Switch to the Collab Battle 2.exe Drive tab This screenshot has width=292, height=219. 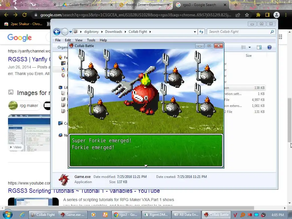pyautogui.click(x=88, y=5)
